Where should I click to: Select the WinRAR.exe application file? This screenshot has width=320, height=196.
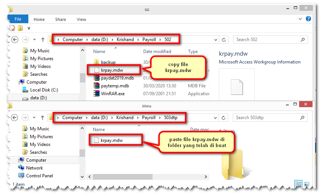point(112,94)
